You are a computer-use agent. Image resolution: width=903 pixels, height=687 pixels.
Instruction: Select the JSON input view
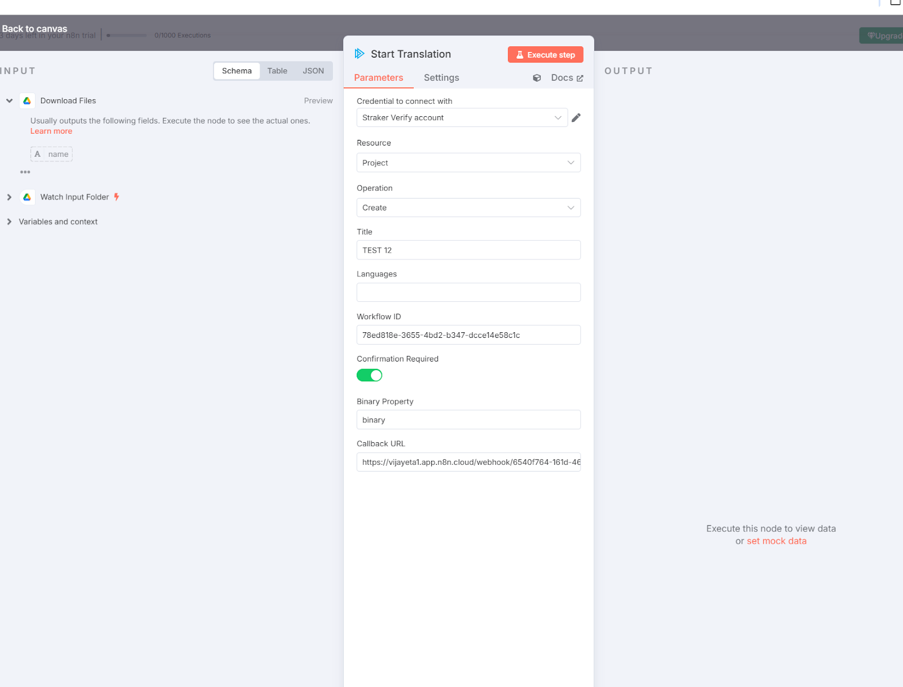coord(313,71)
